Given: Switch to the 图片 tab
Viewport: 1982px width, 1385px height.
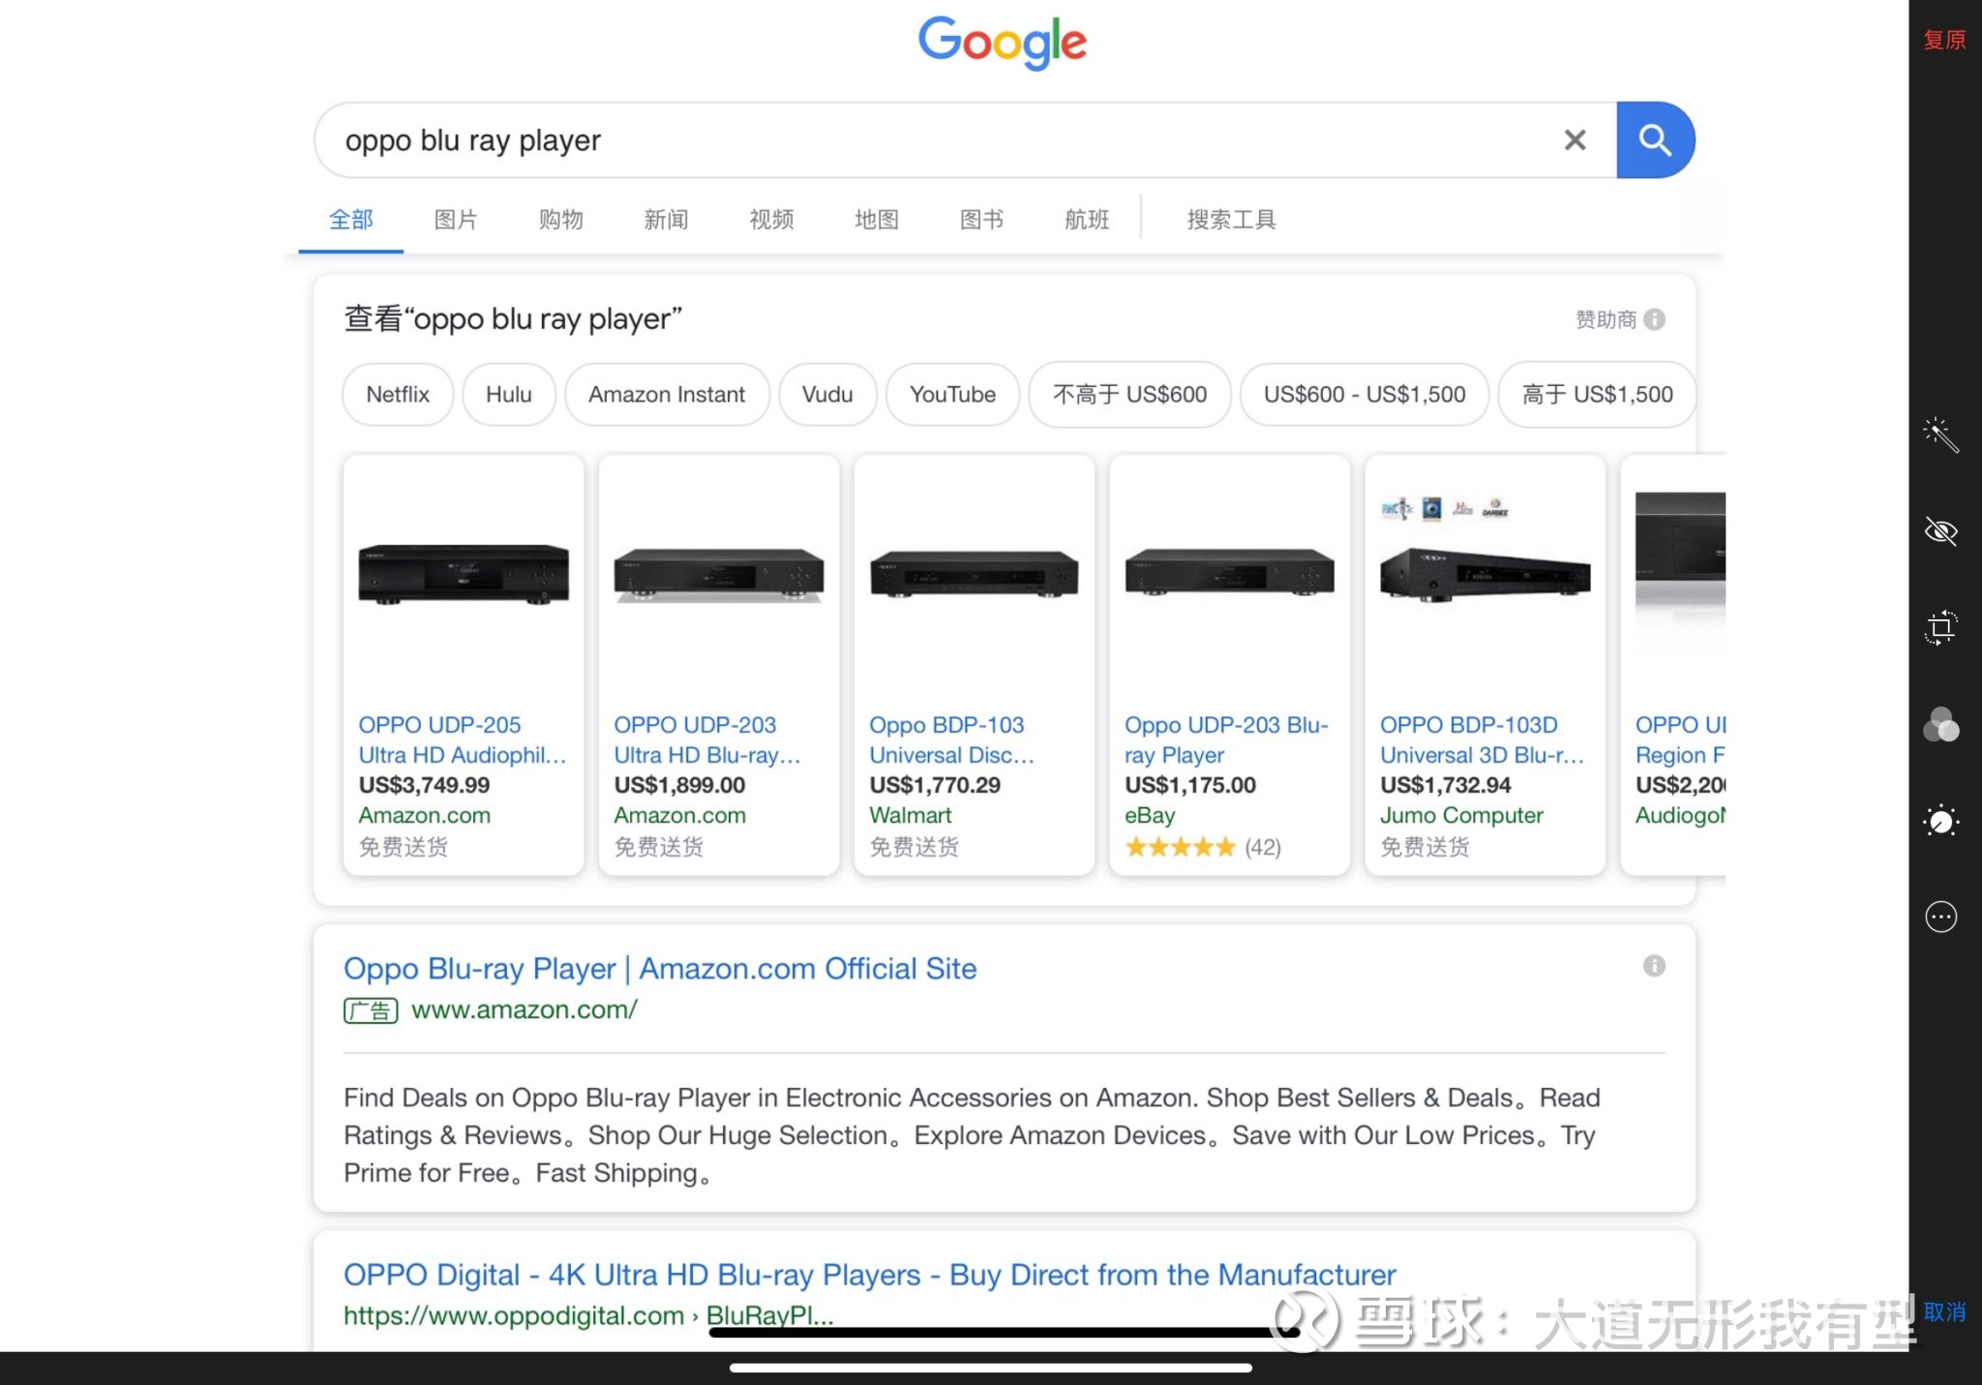Looking at the screenshot, I should point(456,220).
